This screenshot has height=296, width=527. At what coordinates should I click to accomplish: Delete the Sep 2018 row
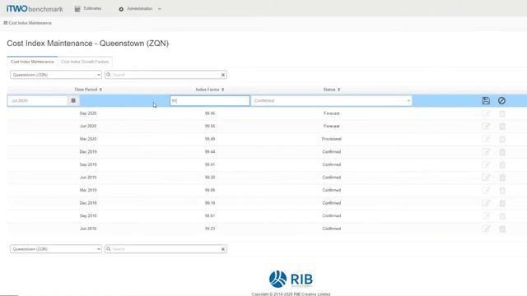(x=502, y=215)
